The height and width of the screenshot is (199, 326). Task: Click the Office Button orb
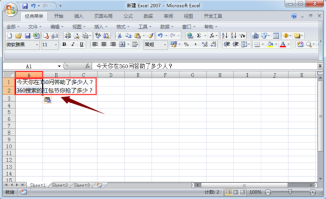[11, 10]
